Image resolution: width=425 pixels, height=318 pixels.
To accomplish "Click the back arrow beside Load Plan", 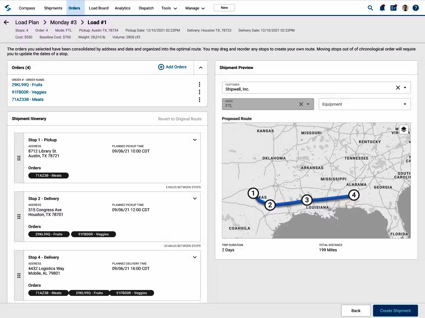I will point(6,22).
